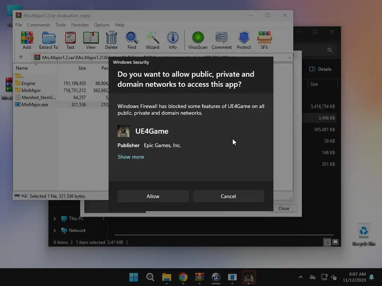This screenshot has height=286, width=382.
Task: Go up one folder in WinRAR
Action: (x=21, y=57)
